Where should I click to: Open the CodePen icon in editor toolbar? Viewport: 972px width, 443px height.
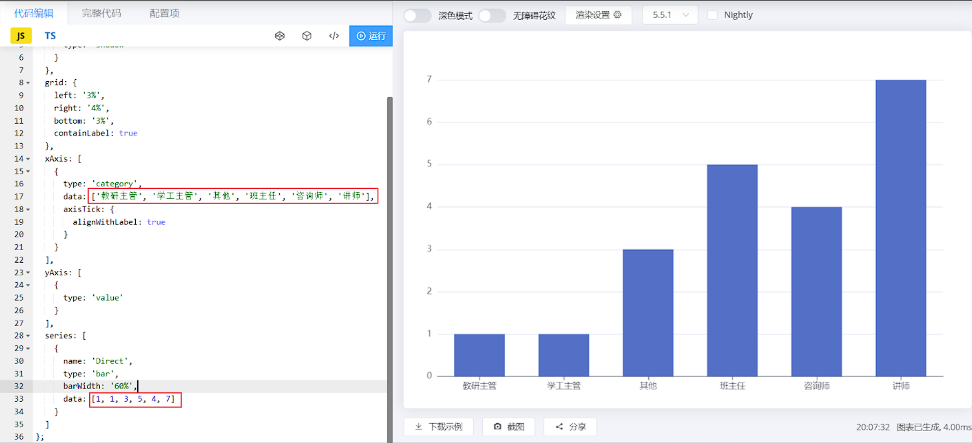click(280, 36)
